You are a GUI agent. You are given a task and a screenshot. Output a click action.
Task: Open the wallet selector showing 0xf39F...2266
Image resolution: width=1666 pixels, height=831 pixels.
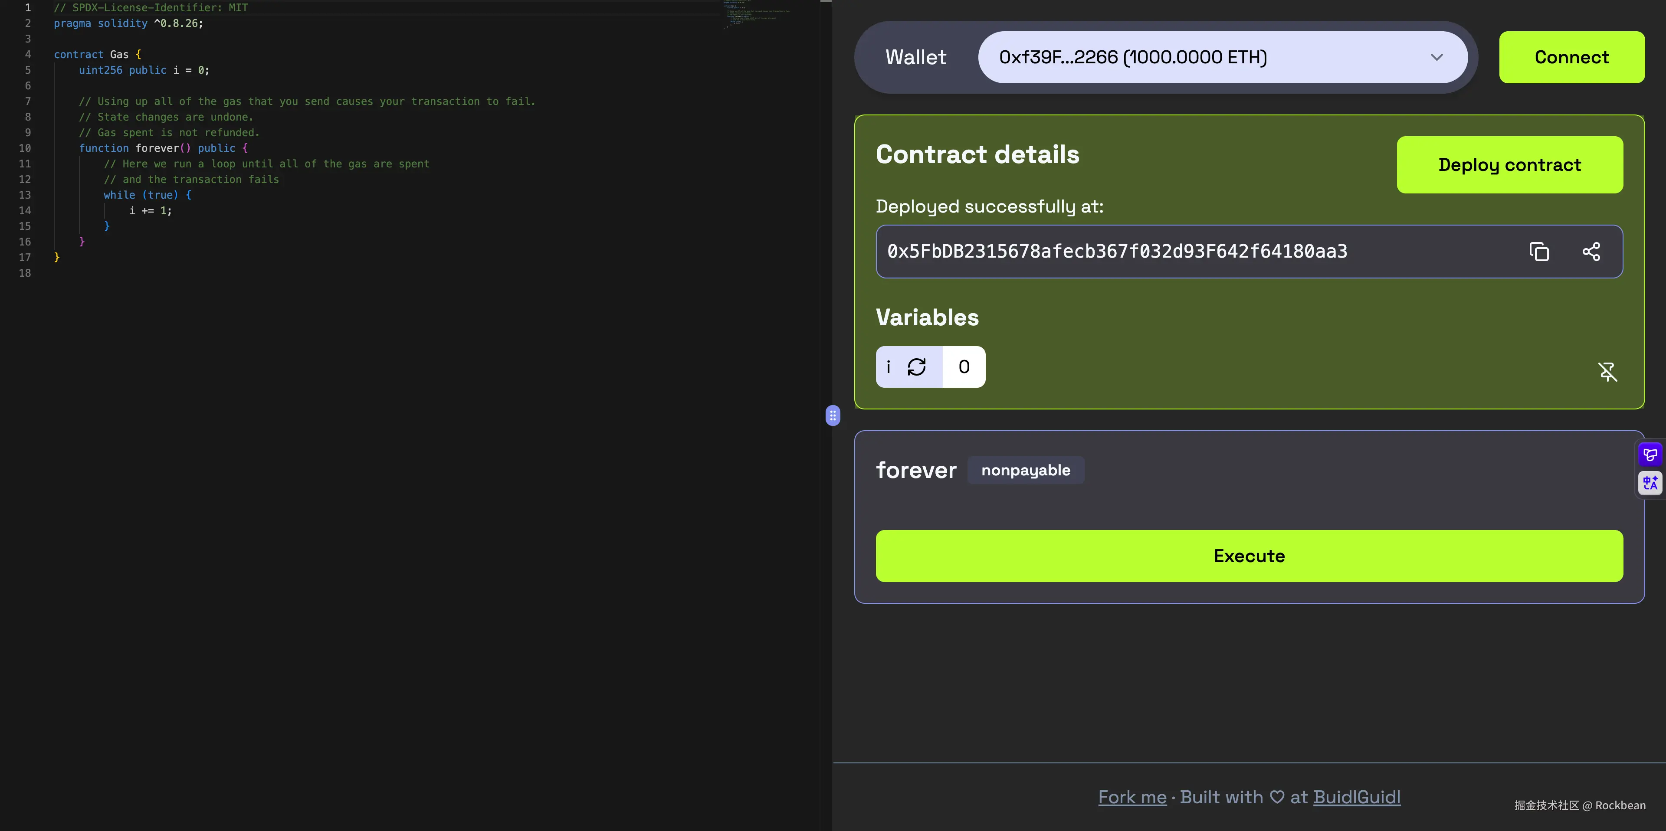(x=1222, y=57)
